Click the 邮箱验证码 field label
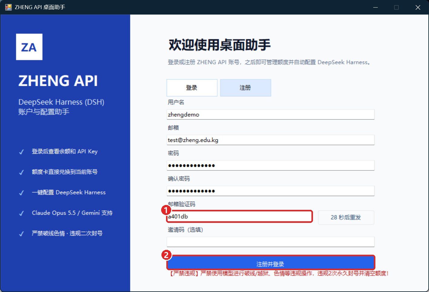The width and height of the screenshot is (429, 292). point(182,204)
